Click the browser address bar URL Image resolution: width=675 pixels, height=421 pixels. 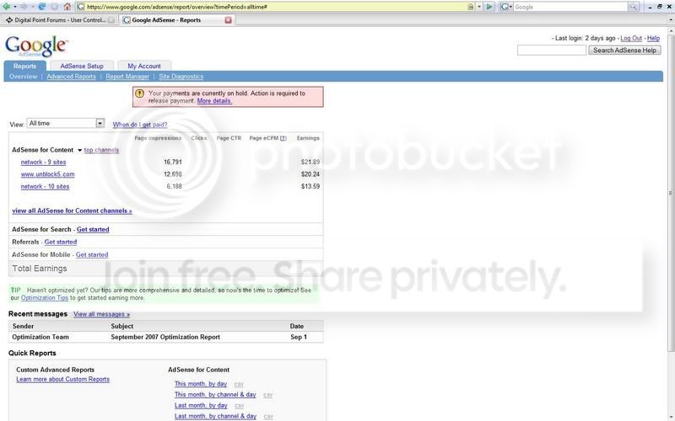point(276,7)
